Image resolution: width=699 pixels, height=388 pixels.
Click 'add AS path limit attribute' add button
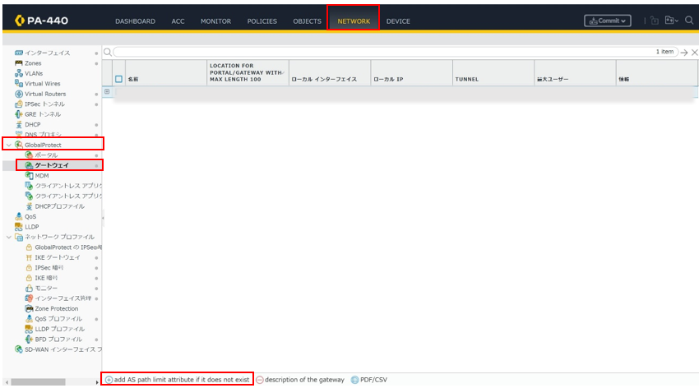[x=178, y=380]
